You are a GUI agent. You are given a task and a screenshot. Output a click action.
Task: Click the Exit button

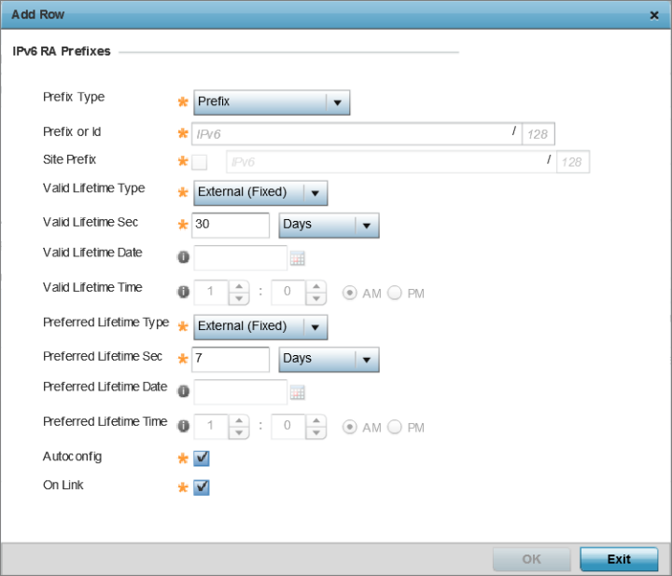coord(619,559)
